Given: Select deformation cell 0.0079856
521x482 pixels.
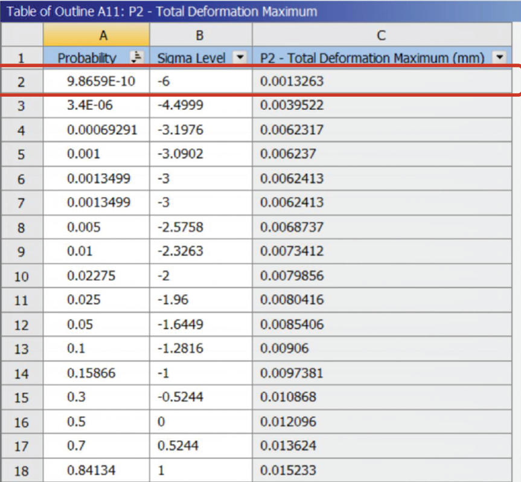Looking at the screenshot, I should [382, 275].
